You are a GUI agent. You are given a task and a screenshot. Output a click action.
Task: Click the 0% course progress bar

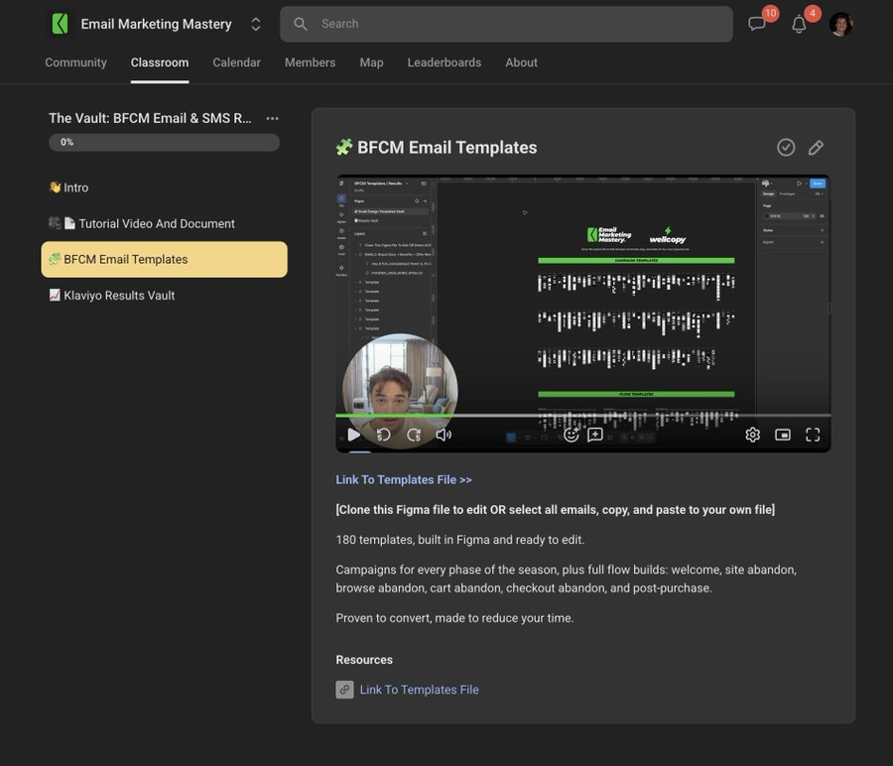point(164,142)
